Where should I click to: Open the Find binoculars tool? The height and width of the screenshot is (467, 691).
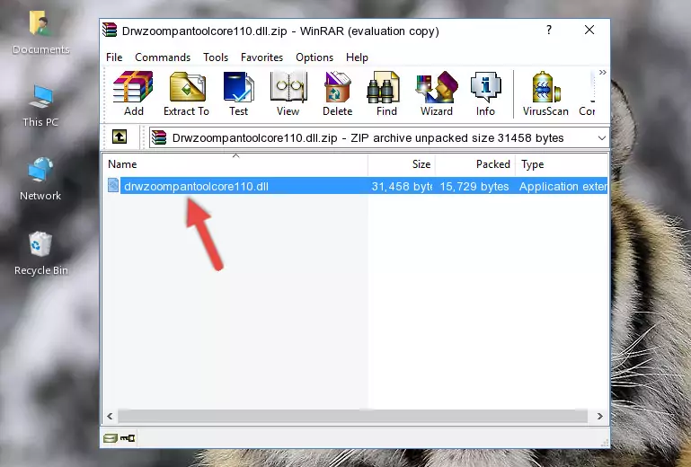coord(386,93)
